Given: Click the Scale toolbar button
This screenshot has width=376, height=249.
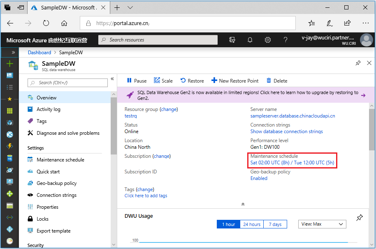Looking at the screenshot, I should point(163,81).
